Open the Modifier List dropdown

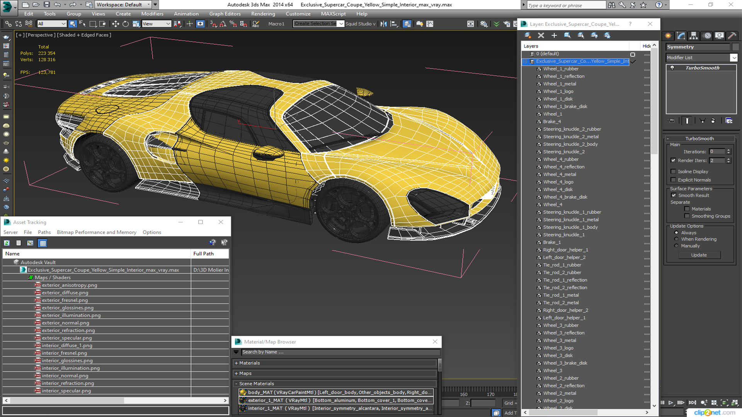[701, 58]
